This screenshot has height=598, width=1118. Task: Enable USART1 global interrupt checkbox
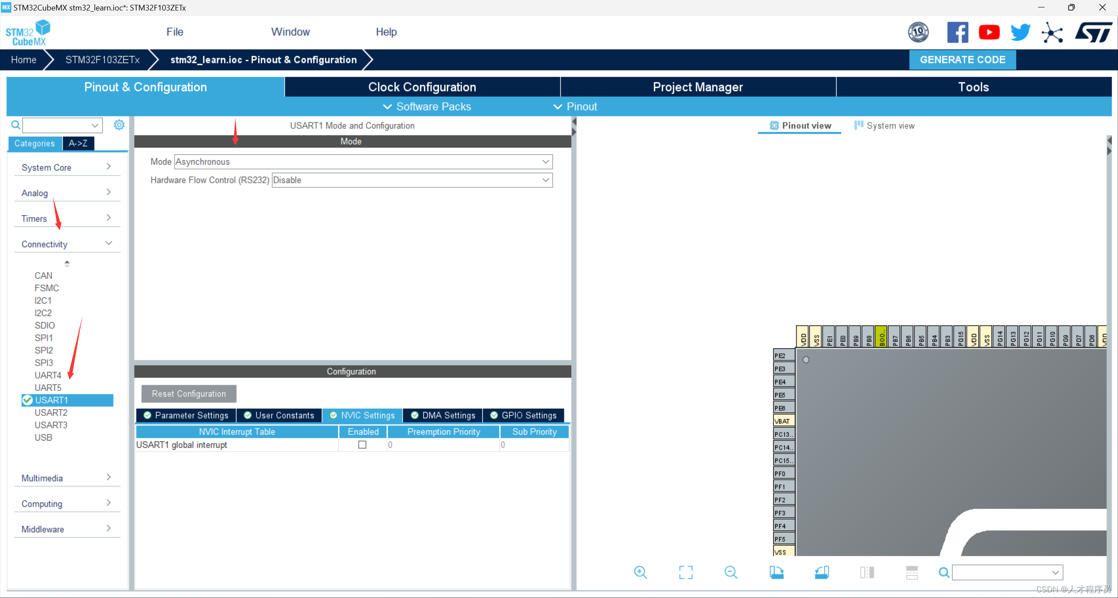click(362, 444)
